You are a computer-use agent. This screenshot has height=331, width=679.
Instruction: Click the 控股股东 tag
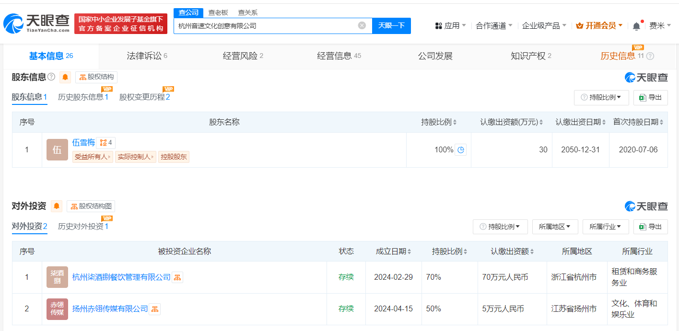(x=174, y=157)
